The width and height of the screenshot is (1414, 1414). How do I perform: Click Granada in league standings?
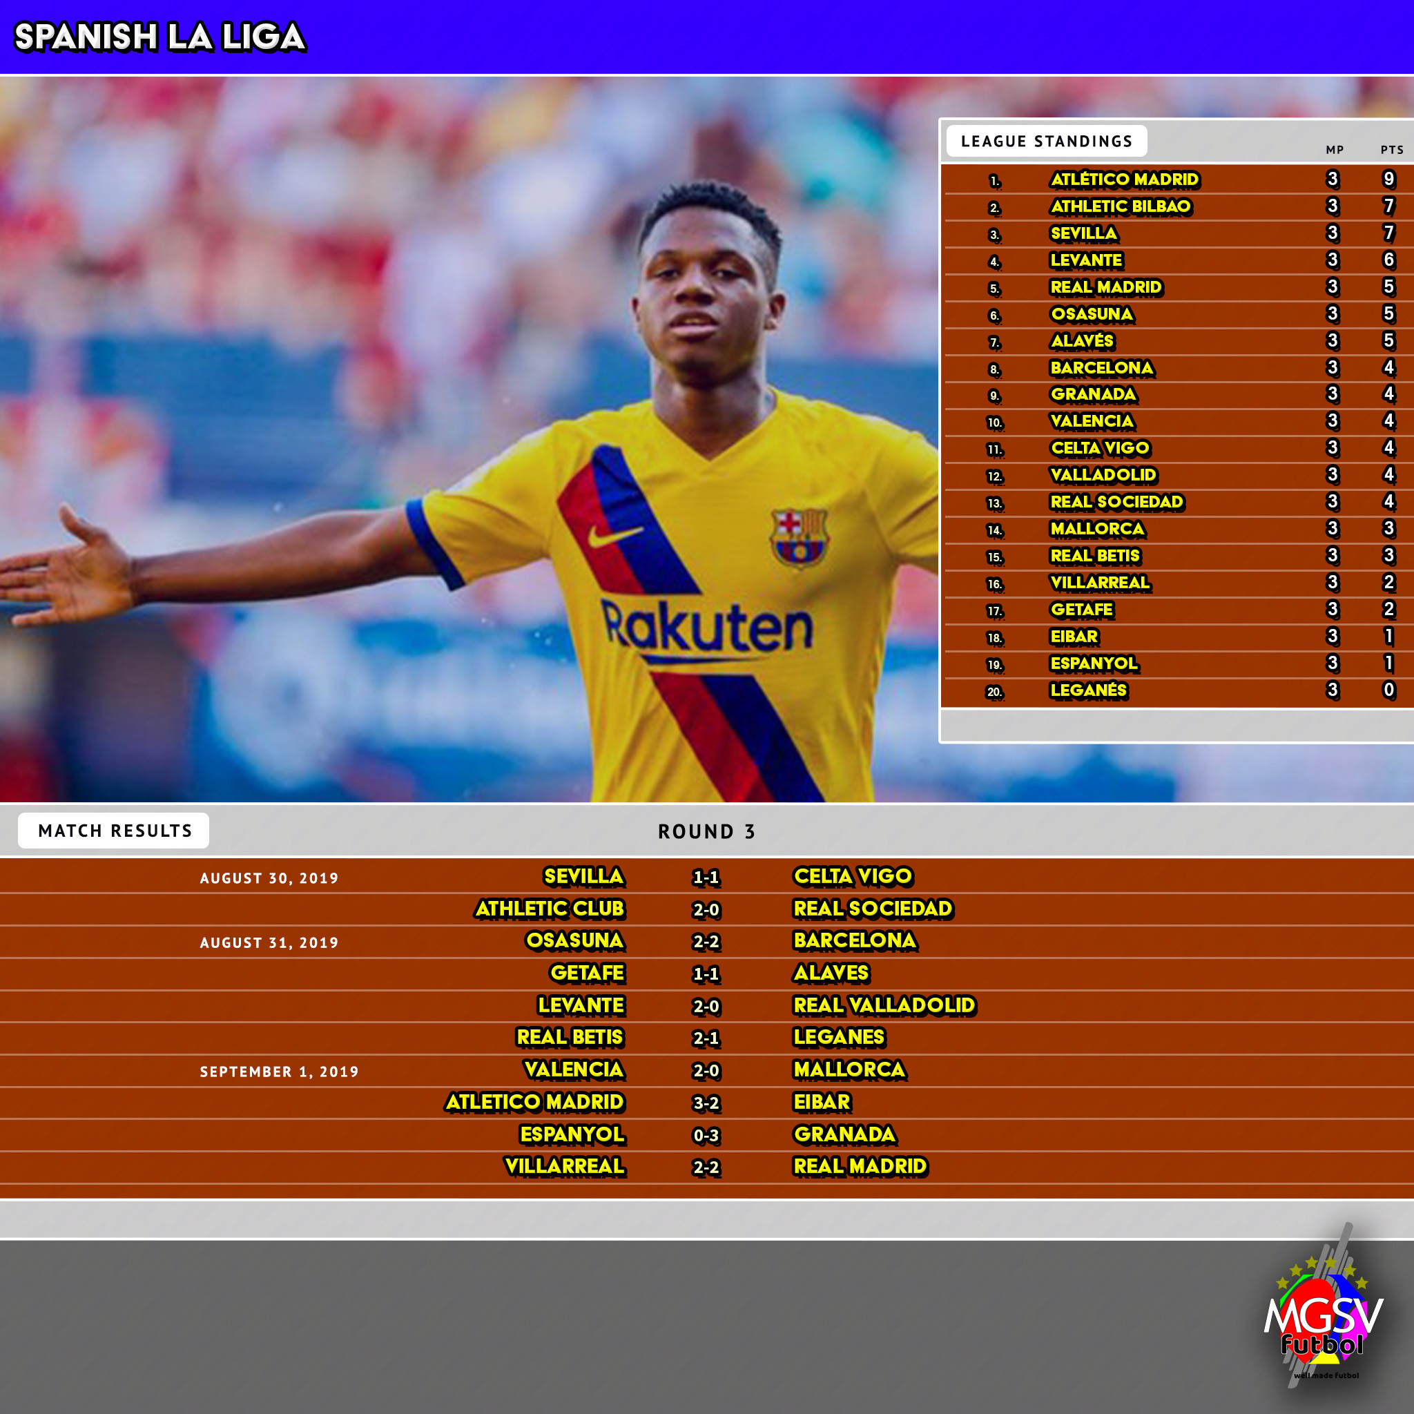click(x=1094, y=394)
